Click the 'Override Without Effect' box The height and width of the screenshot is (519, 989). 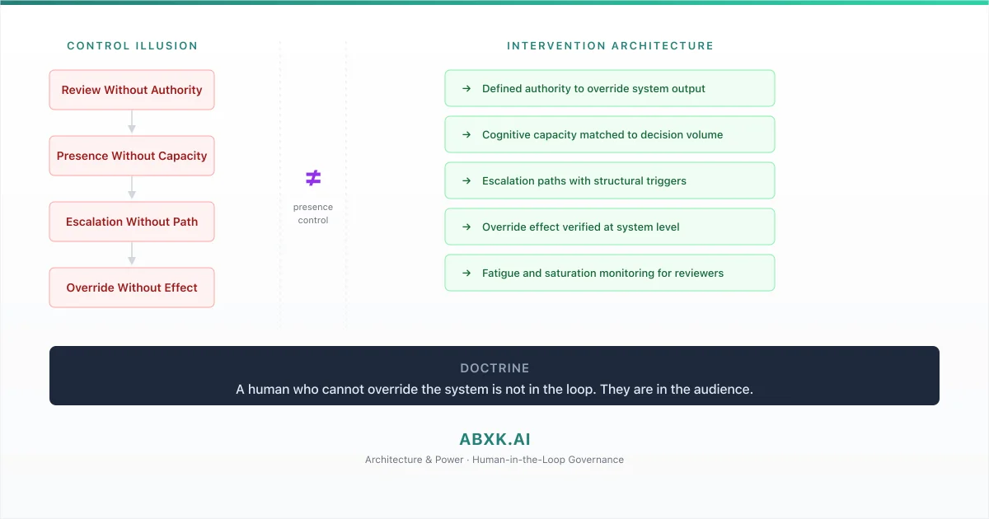[132, 288]
